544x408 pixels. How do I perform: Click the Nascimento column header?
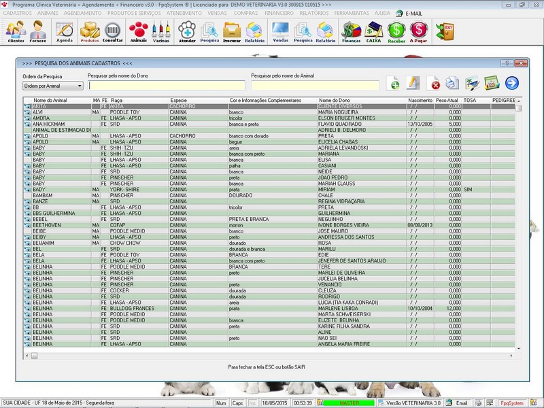pyautogui.click(x=420, y=100)
